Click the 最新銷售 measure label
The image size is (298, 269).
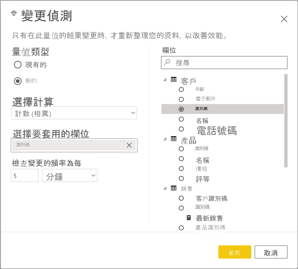[209, 218]
